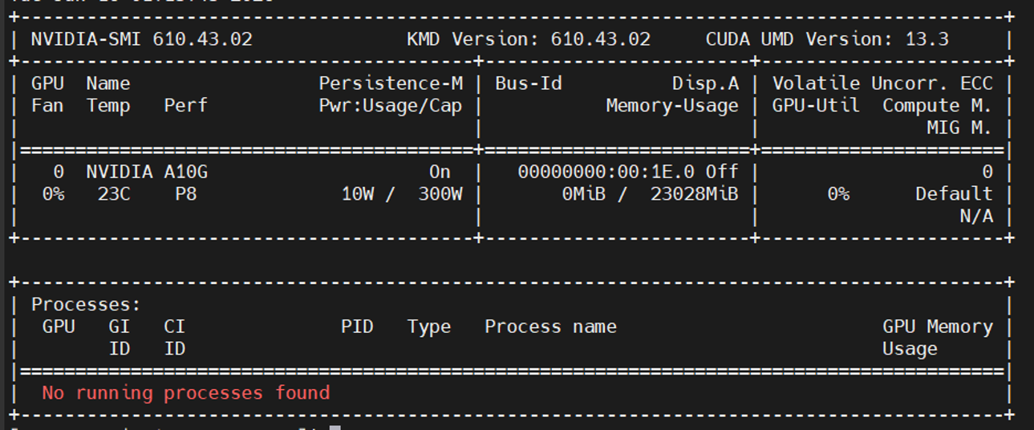Screen dimensions: 1034x430
Task: Click the Processes section heading
Action: (x=86, y=305)
